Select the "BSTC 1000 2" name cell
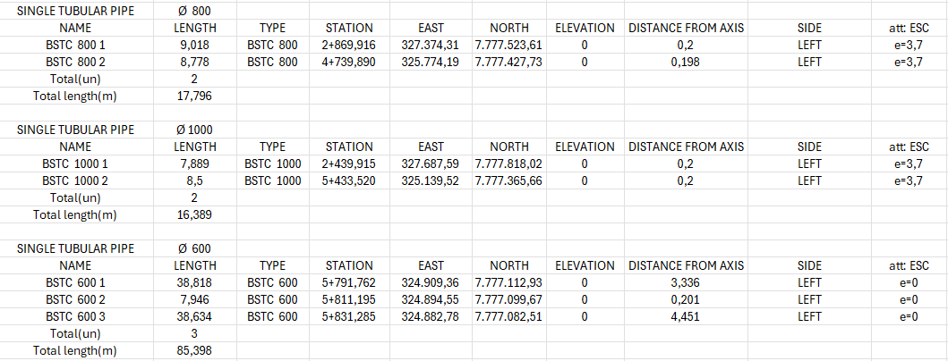Screen dimensions: 948x361 (75, 180)
